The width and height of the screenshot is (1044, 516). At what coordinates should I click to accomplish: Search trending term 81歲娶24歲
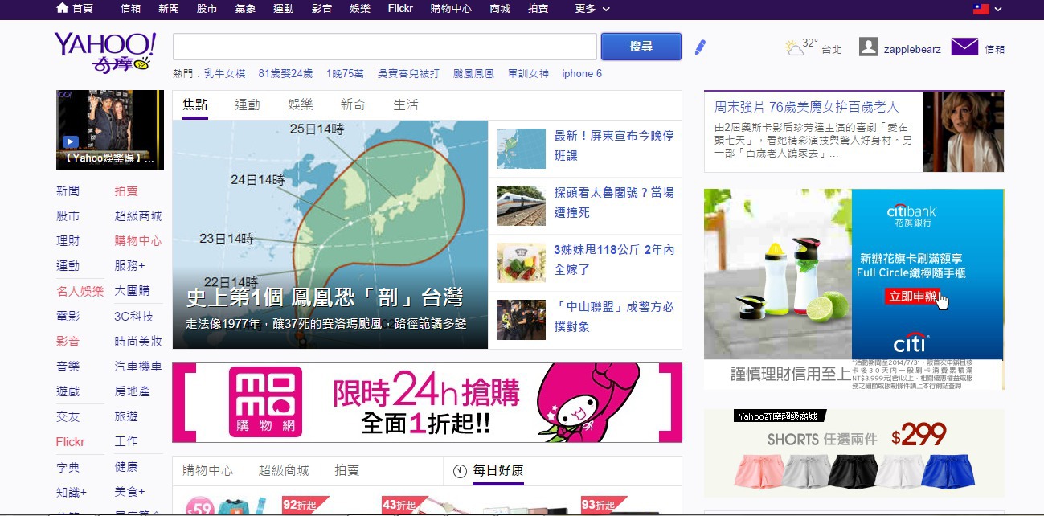click(285, 74)
